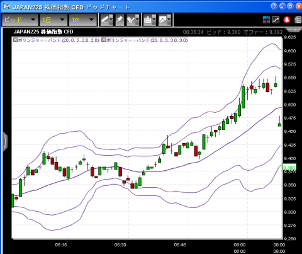This screenshot has width=302, height=254.
Task: Click the blue circular window option button
Action: pos(274,6)
